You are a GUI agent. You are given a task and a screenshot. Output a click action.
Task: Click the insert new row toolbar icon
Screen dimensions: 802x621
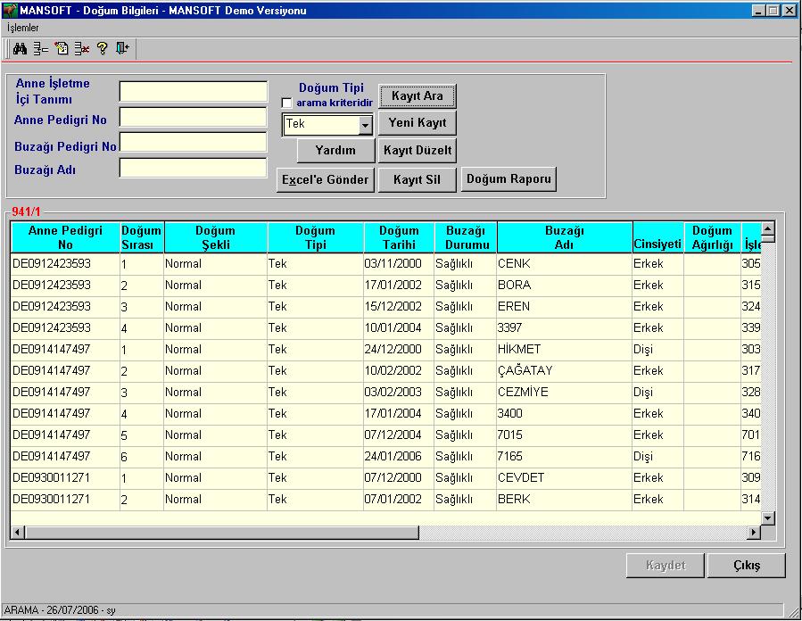tap(40, 49)
